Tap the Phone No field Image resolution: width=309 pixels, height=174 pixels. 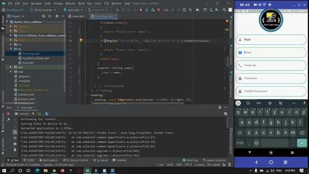point(271,65)
